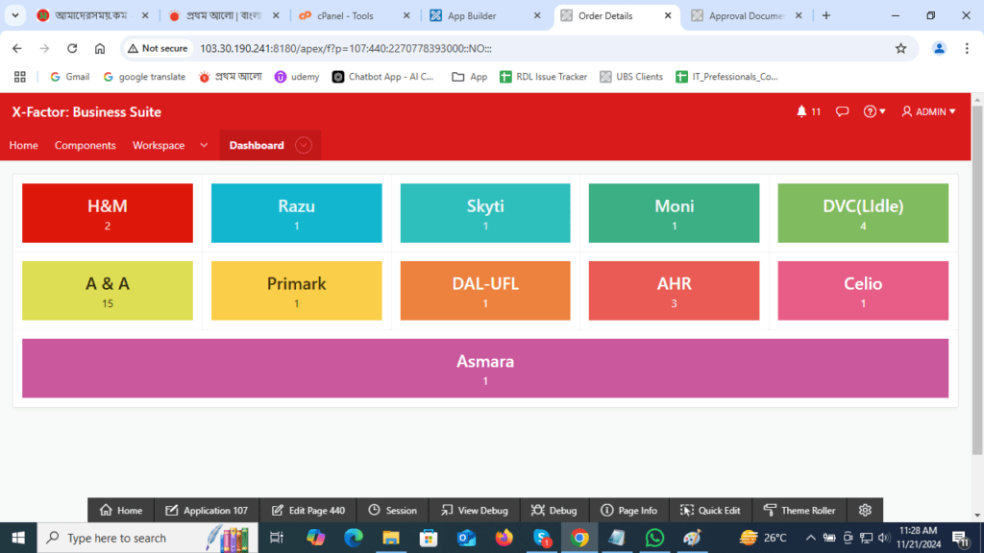Open the A & A card

[108, 291]
